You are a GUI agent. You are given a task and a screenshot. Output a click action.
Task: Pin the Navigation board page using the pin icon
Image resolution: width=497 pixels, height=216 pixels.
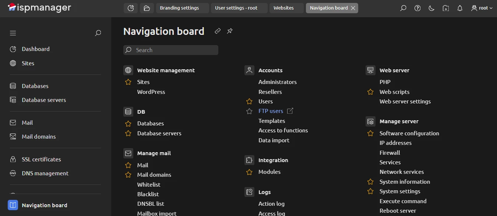point(230,31)
